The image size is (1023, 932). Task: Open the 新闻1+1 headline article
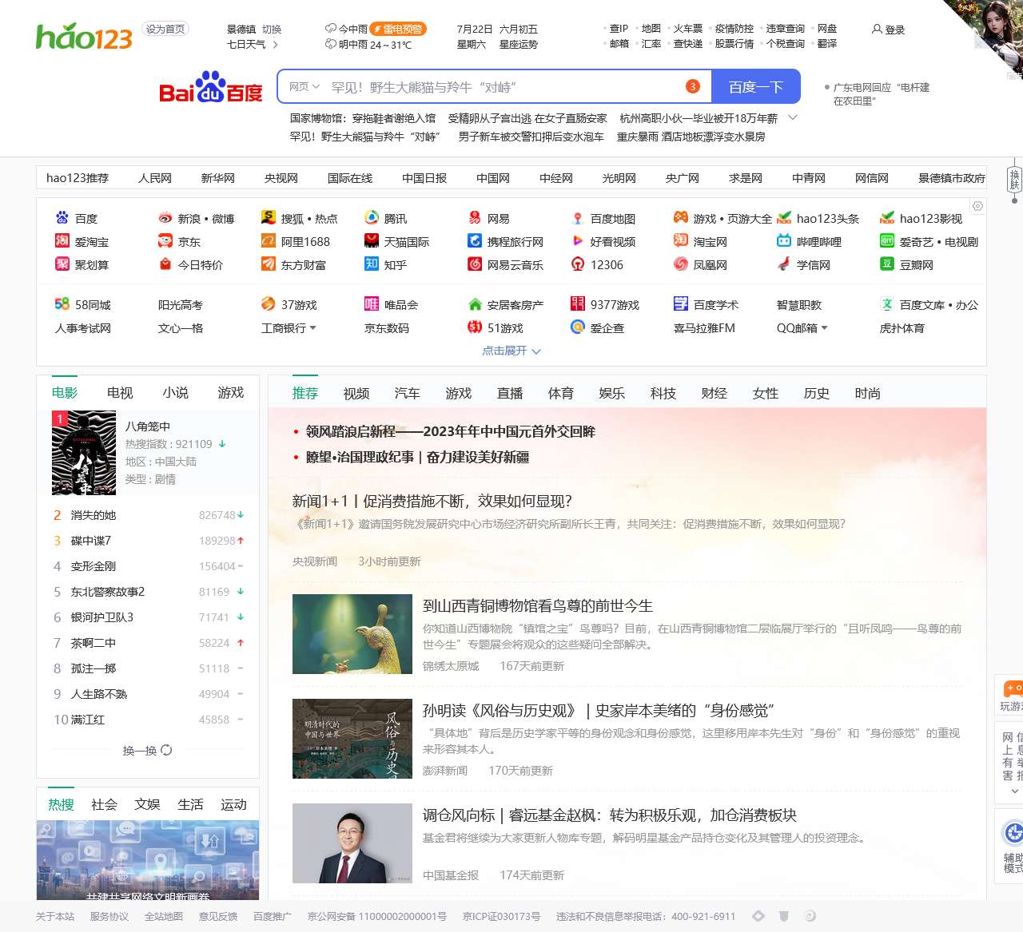pyautogui.click(x=432, y=502)
